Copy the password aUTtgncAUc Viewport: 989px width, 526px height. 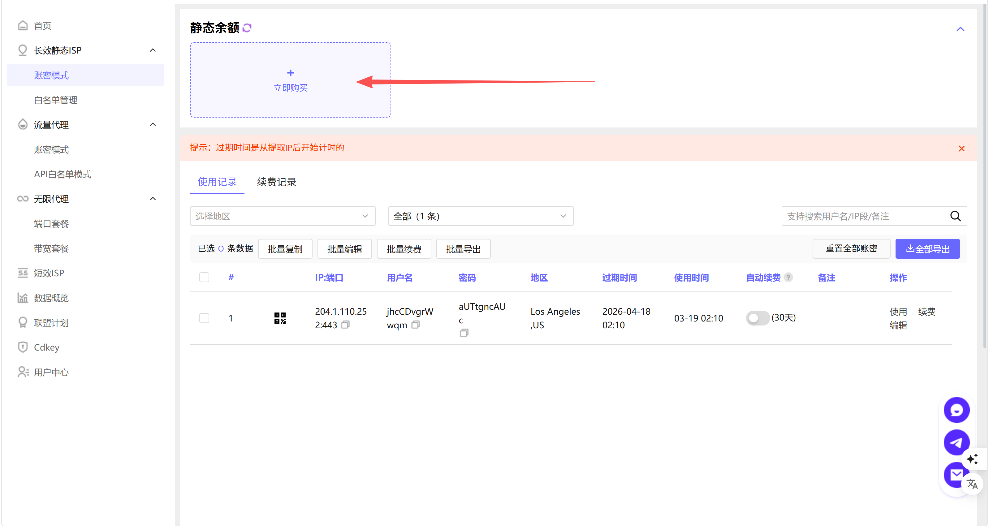point(464,333)
